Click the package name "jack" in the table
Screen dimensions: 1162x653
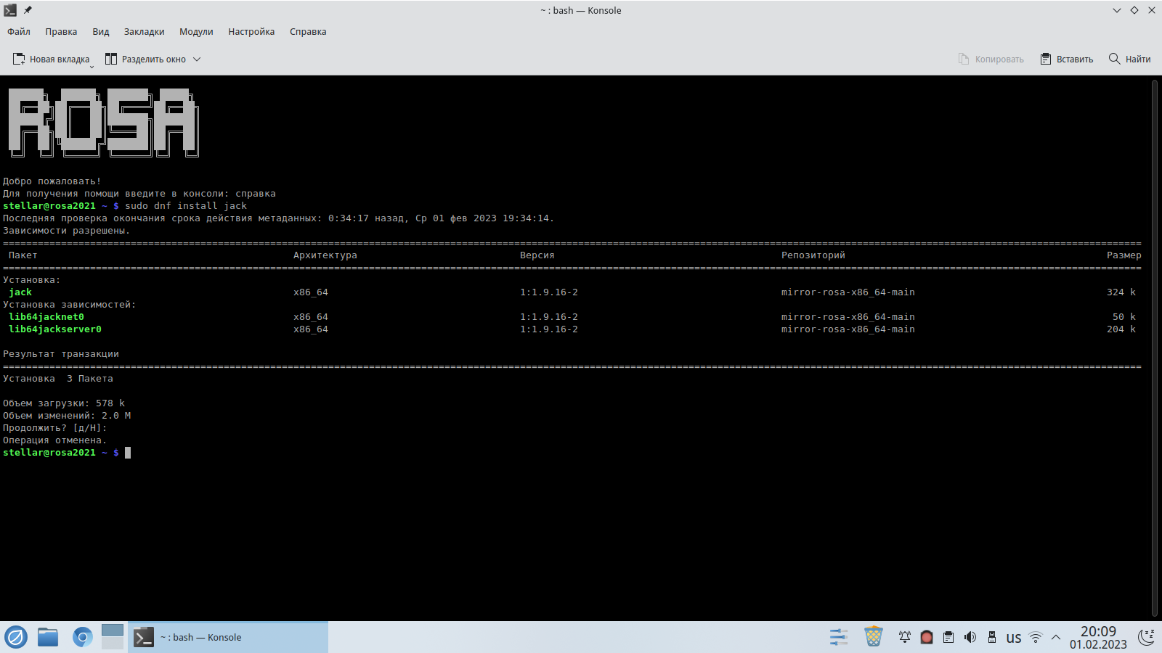[20, 292]
